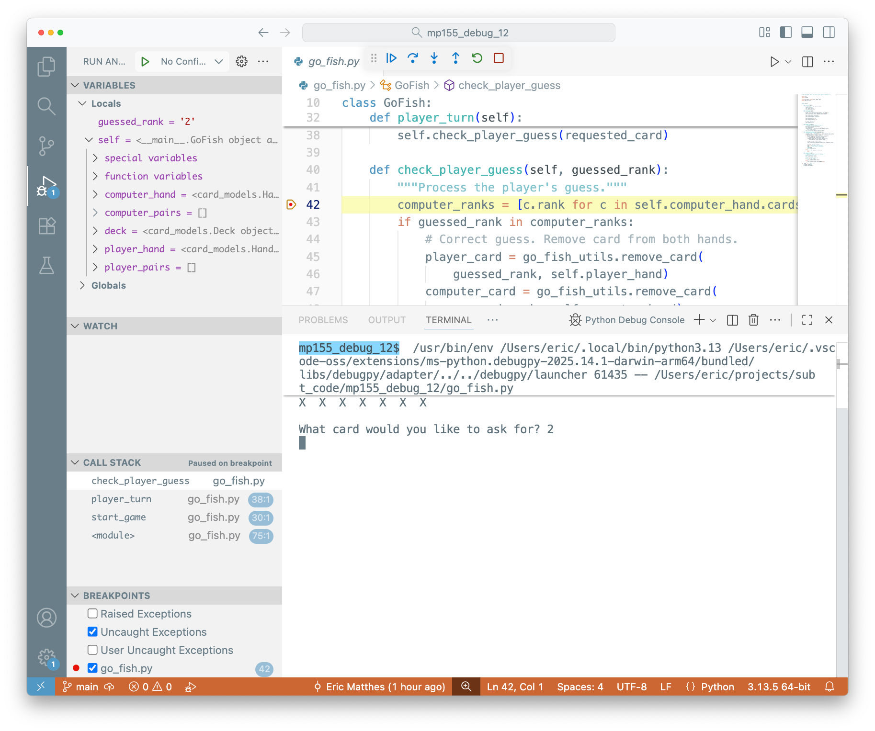Click the Step Over debug icon
This screenshot has width=875, height=731.
[412, 58]
